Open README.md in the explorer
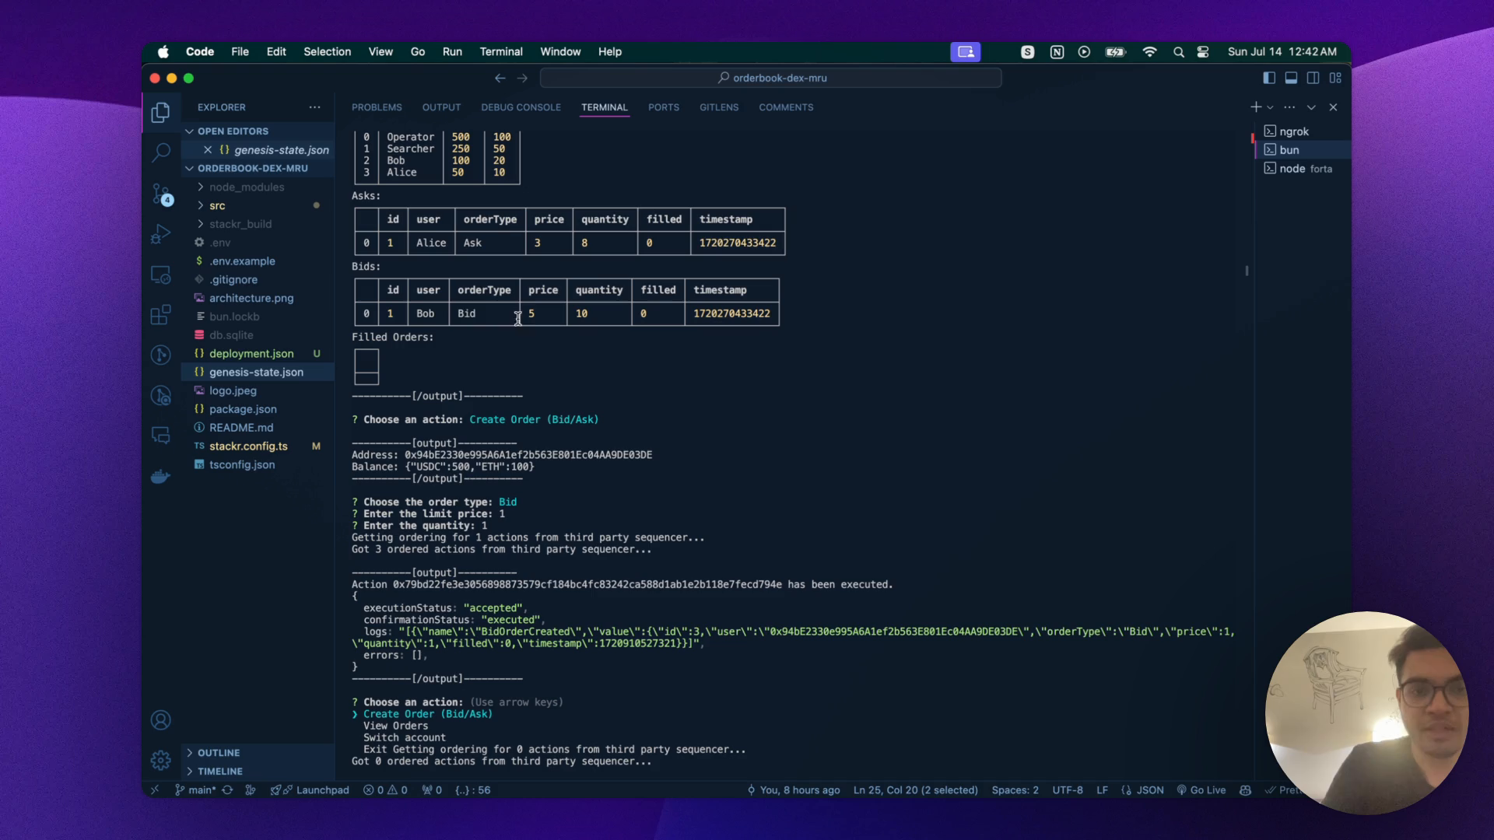The height and width of the screenshot is (840, 1494). [241, 428]
